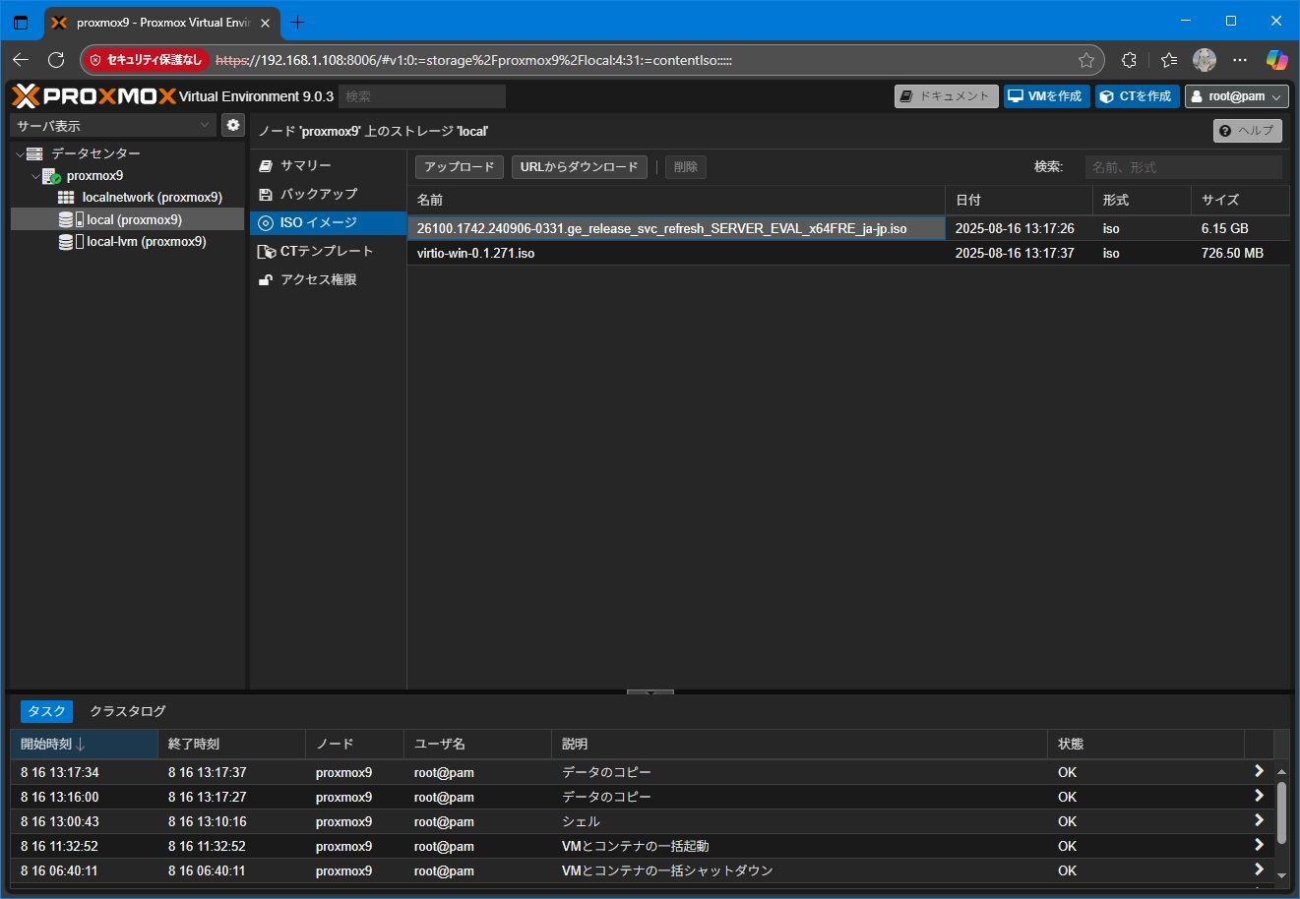Click Download from URL button
Viewport: 1300px width, 899px height.
[580, 167]
